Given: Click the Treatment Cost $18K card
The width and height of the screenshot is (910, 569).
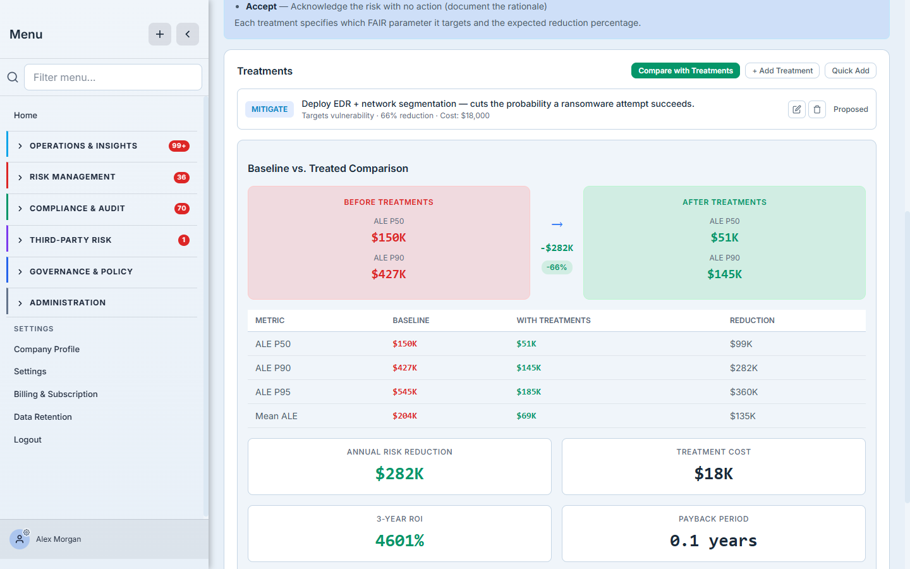Looking at the screenshot, I should coord(713,467).
